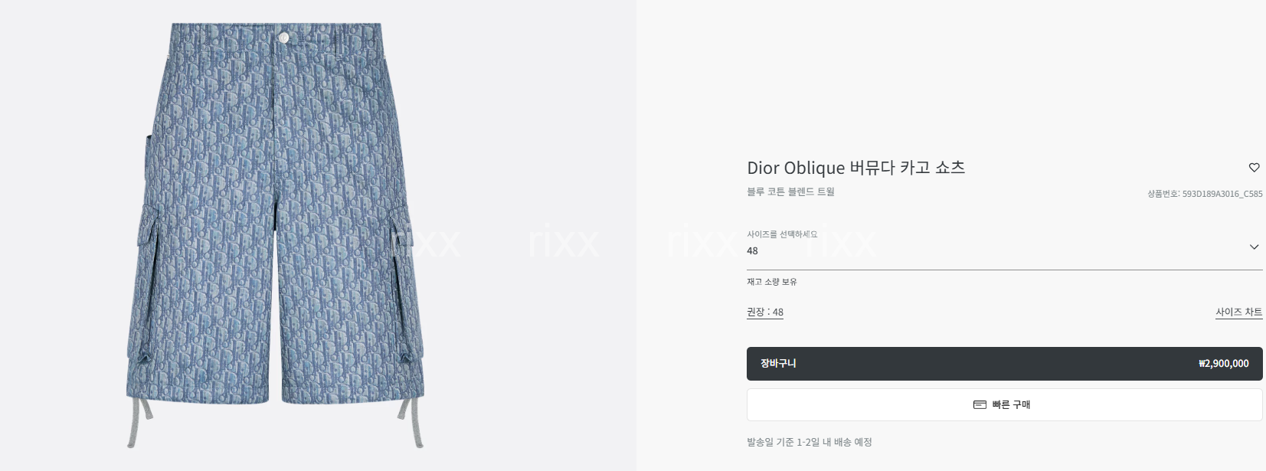Image resolution: width=1266 pixels, height=471 pixels.
Task: Select 빠른 구매 quick purchase button
Action: pyautogui.click(x=1005, y=404)
